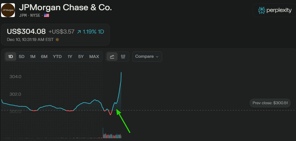The height and width of the screenshot is (141, 296).
Task: Click the US$304.08 price value
Action: pos(26,31)
